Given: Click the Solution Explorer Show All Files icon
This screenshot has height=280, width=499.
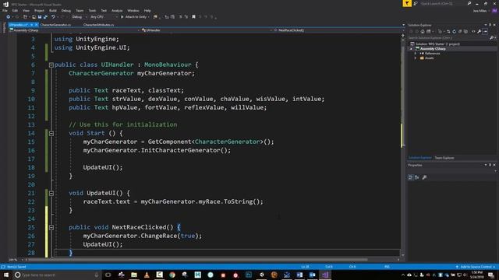Looking at the screenshot, I should (465, 31).
